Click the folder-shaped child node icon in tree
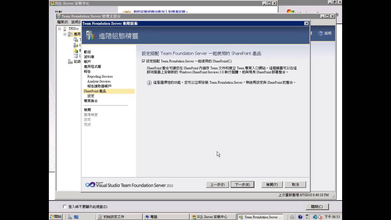The height and width of the screenshot is (220, 391). [76, 51]
